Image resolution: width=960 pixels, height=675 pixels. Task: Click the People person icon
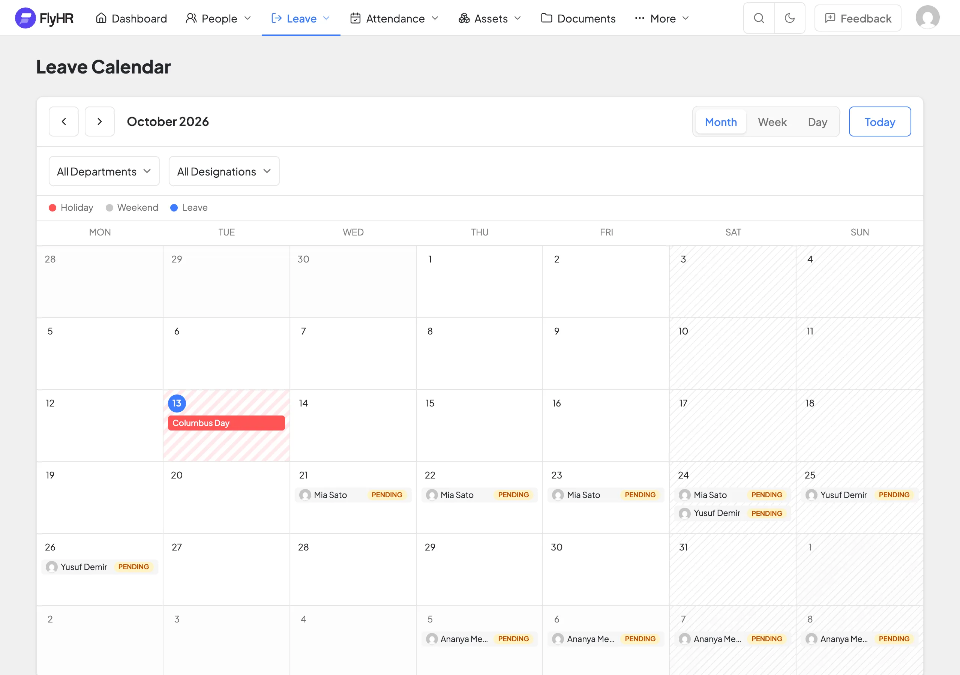191,18
